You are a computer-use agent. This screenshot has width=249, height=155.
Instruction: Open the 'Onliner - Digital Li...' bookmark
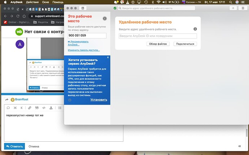17,22
